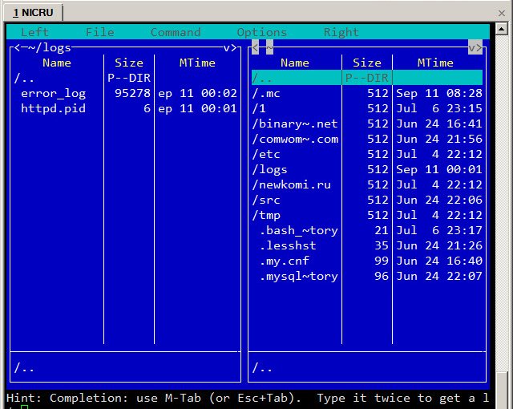Click the right panel status line /..
513x409 pixels.
(262, 368)
